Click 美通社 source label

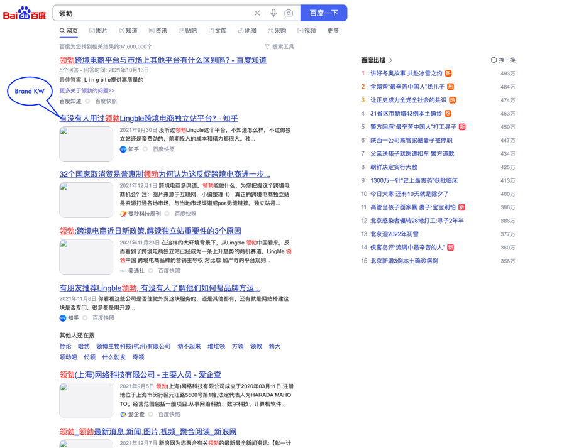(136, 271)
